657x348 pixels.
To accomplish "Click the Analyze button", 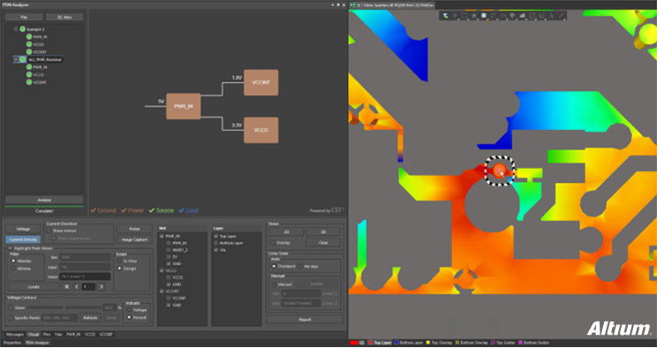I will [x=44, y=200].
